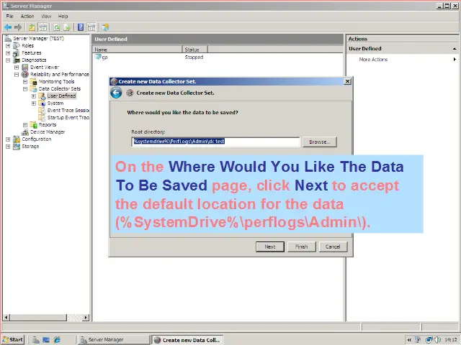Collapse the Reliability and Performance node
Image resolution: width=461 pixels, height=345 pixels.
coord(17,75)
